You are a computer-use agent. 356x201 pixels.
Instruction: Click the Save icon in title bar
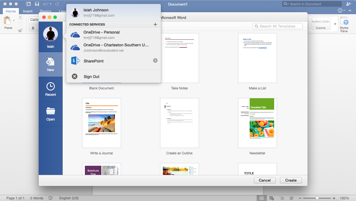coord(37,4)
